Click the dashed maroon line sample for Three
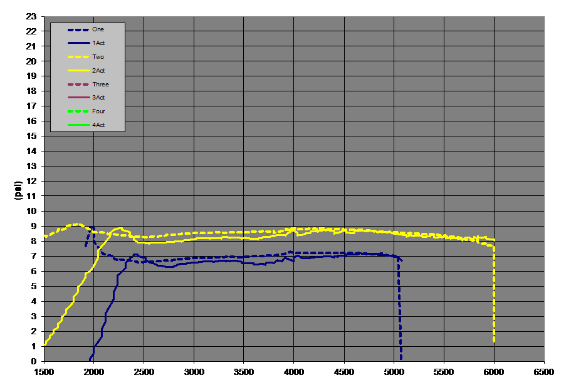The width and height of the screenshot is (571, 390). (x=78, y=85)
